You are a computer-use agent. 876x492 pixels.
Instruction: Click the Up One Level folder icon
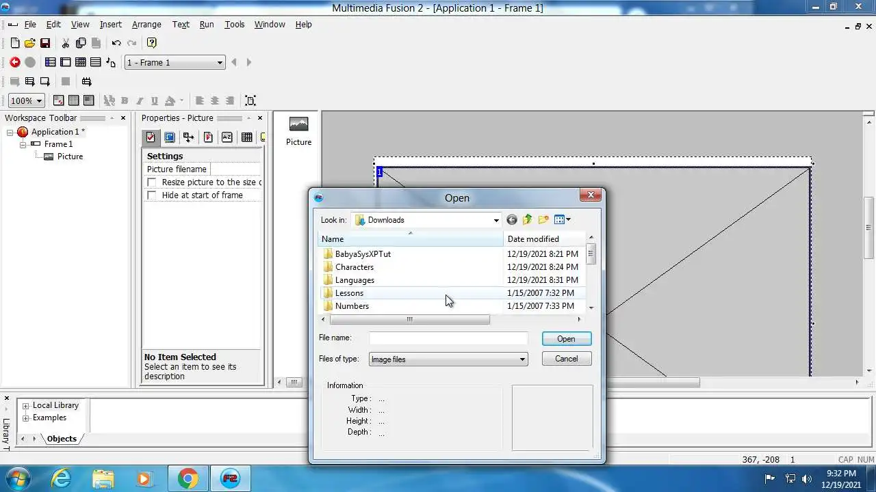[528, 220]
